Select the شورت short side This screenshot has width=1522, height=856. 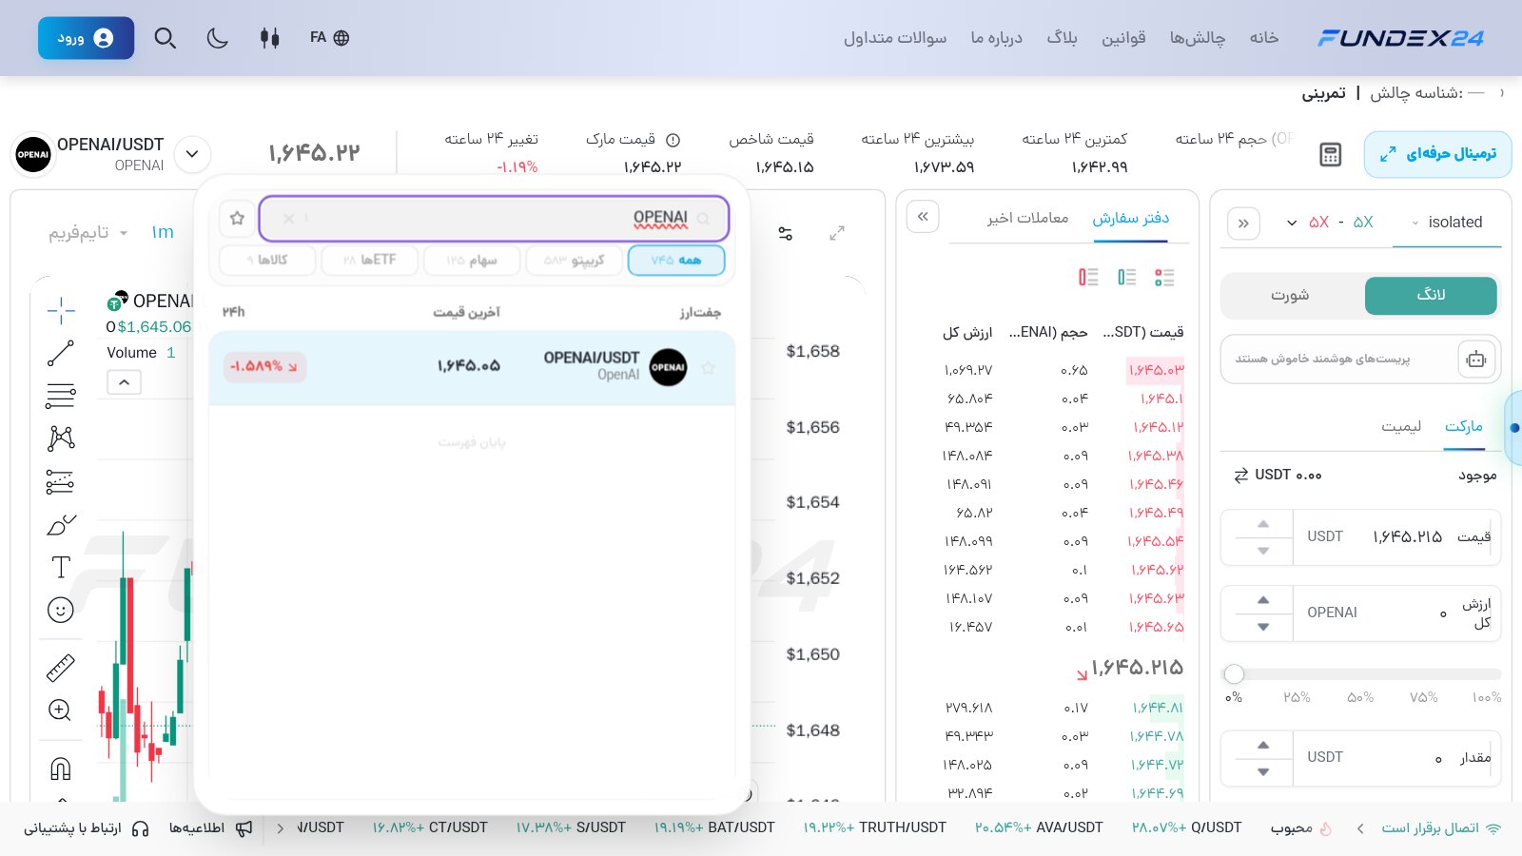[1291, 296]
